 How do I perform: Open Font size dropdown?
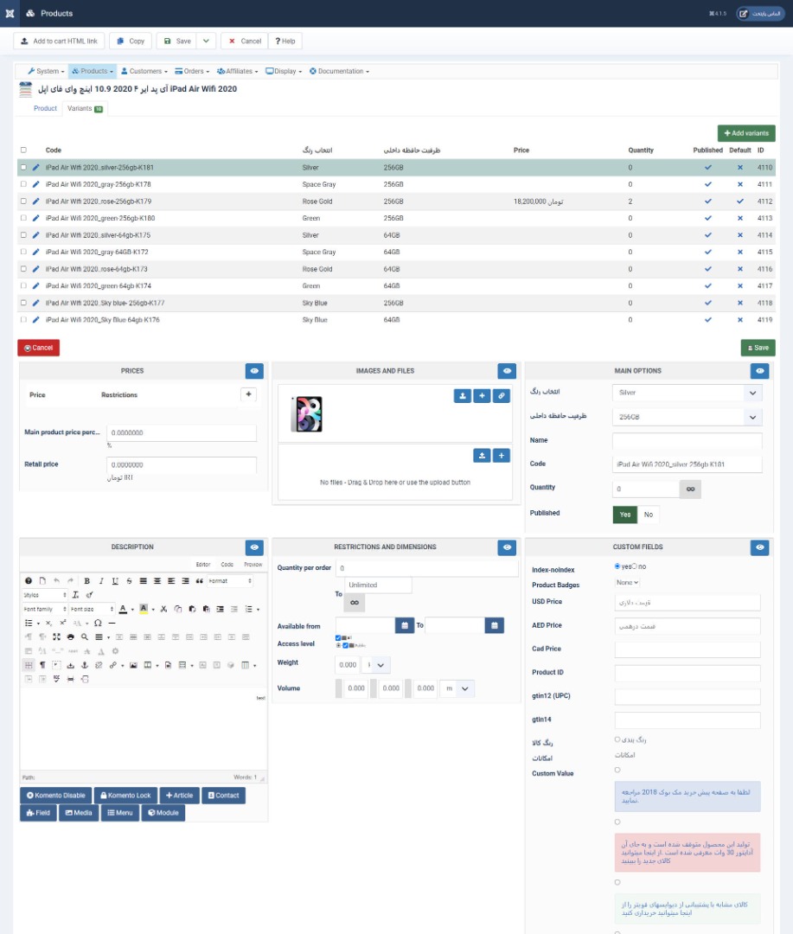pyautogui.click(x=92, y=609)
